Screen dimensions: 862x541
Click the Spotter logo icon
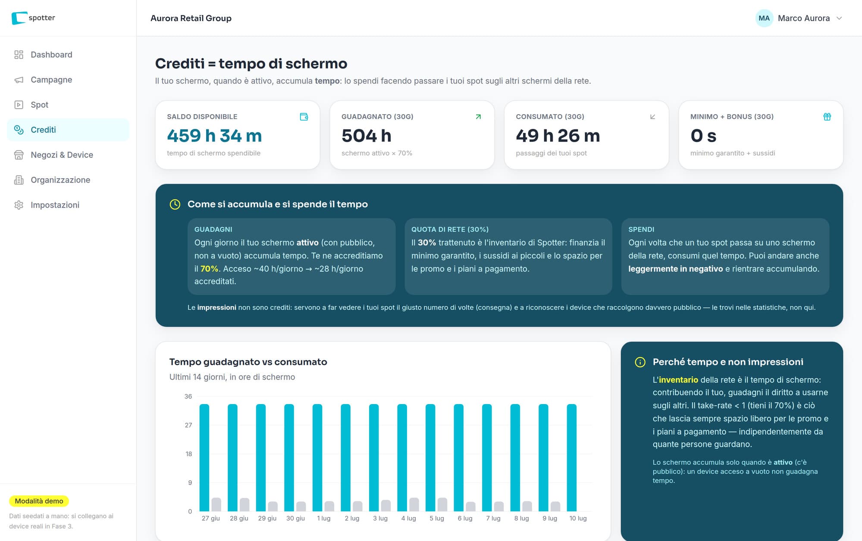point(19,18)
